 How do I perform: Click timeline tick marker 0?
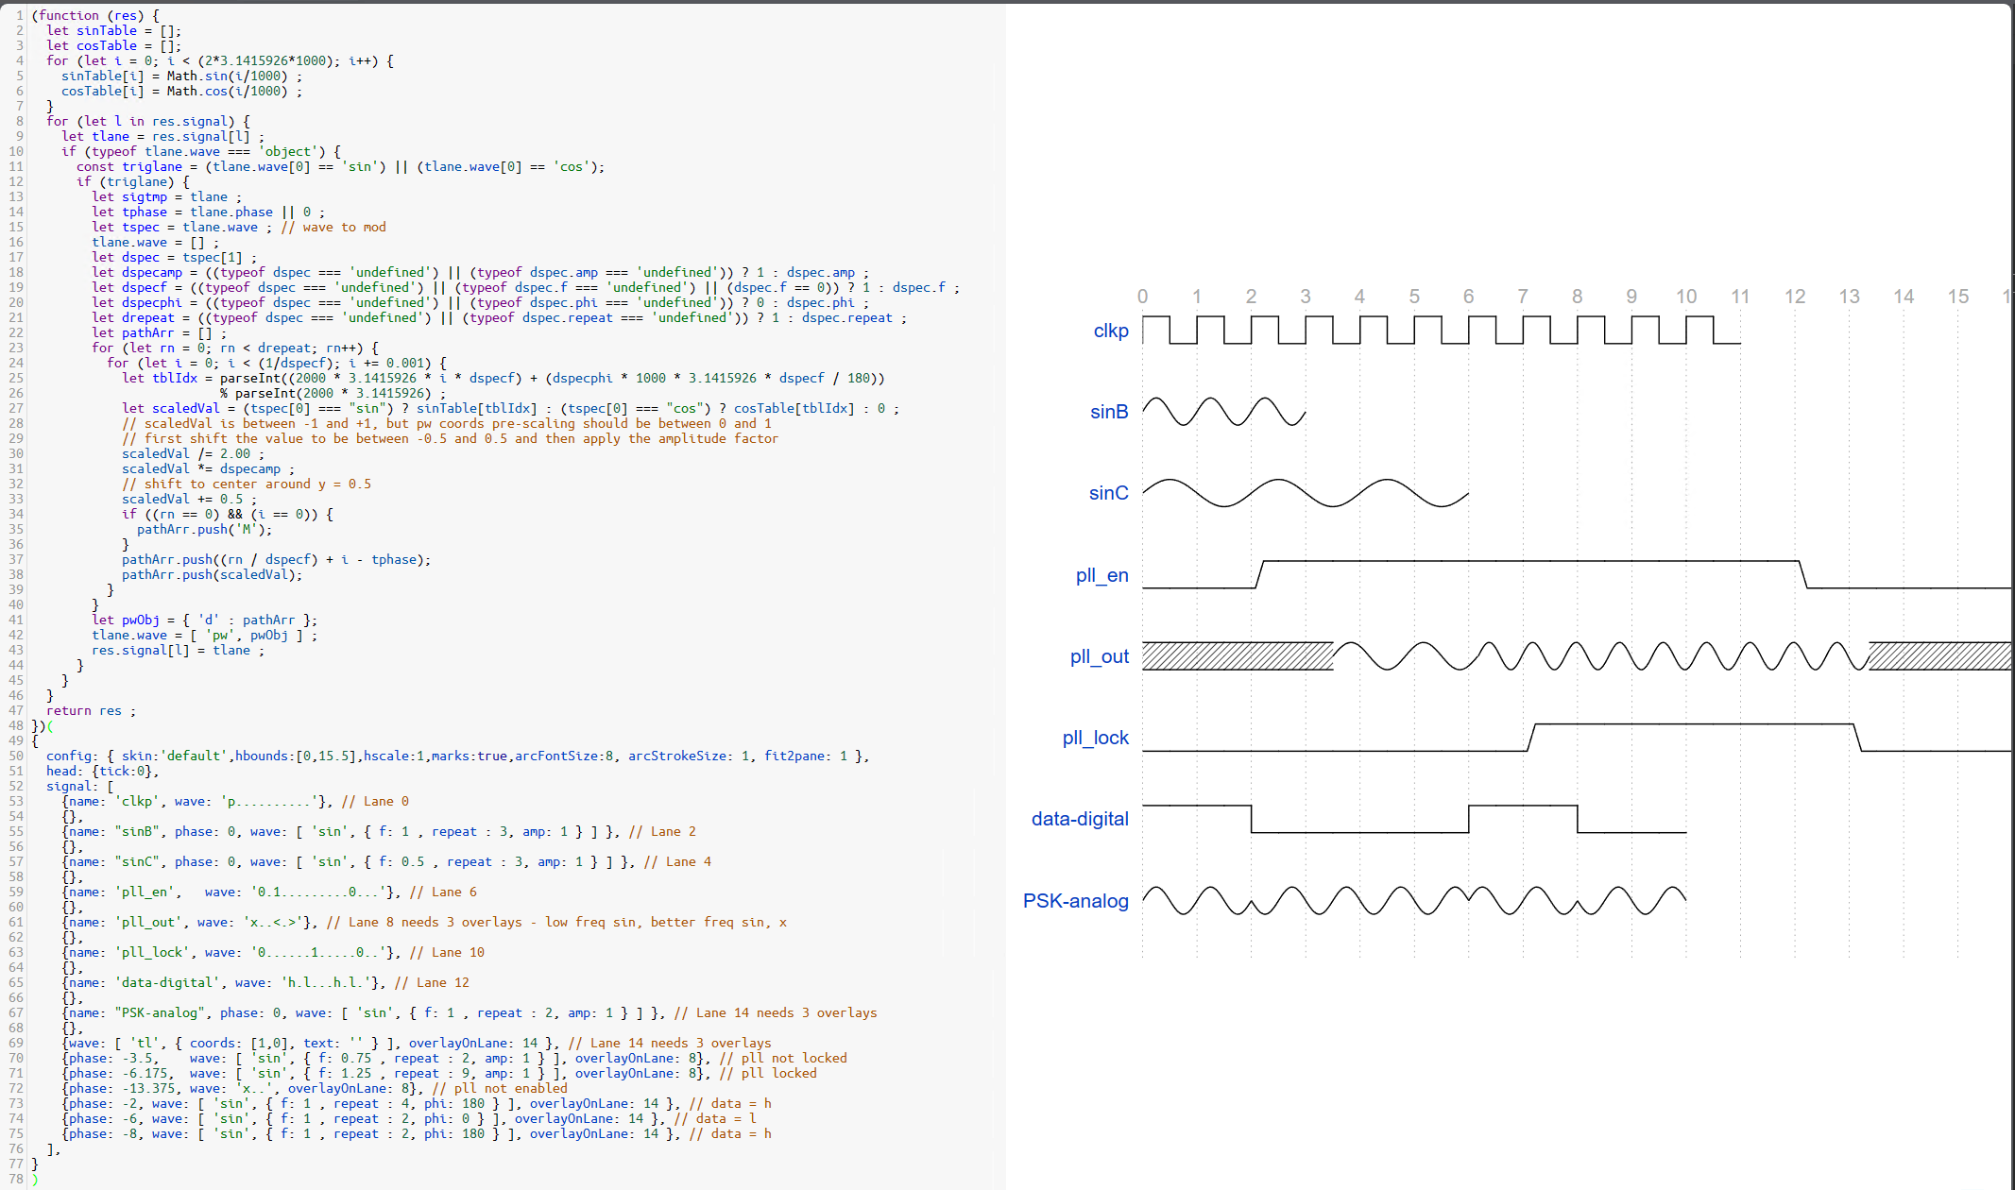[x=1142, y=296]
